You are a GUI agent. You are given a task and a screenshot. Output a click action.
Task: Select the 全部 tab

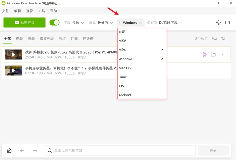[7, 39]
